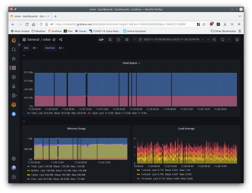Viewport: 252px width, 193px height.
Task: Collapse the row above Used Space panel
Action: coord(24,56)
